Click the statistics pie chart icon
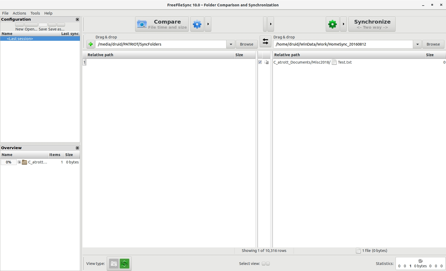Viewport: 446px width, 271px height. click(x=420, y=261)
